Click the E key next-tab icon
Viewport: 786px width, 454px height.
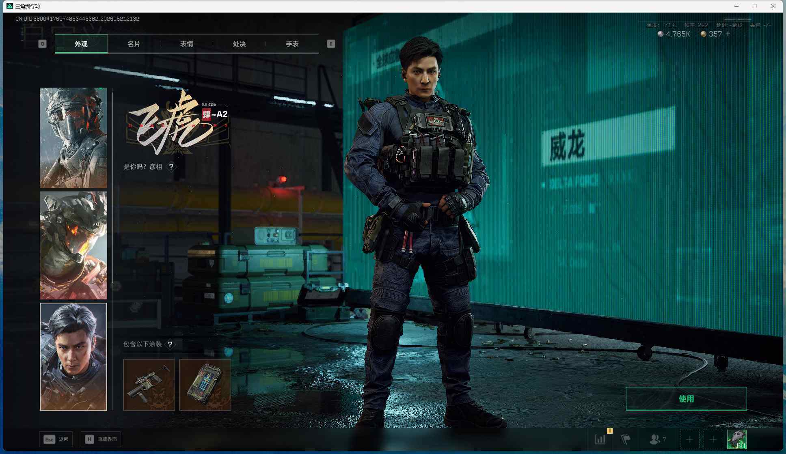coord(331,44)
